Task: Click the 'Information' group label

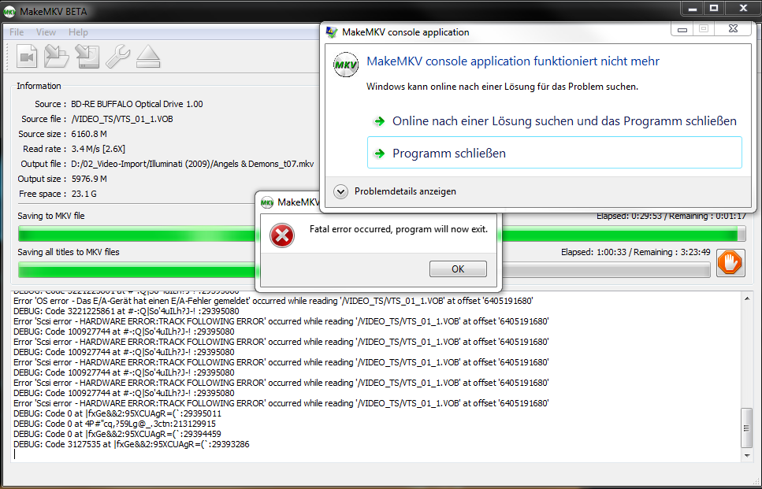Action: 39,86
